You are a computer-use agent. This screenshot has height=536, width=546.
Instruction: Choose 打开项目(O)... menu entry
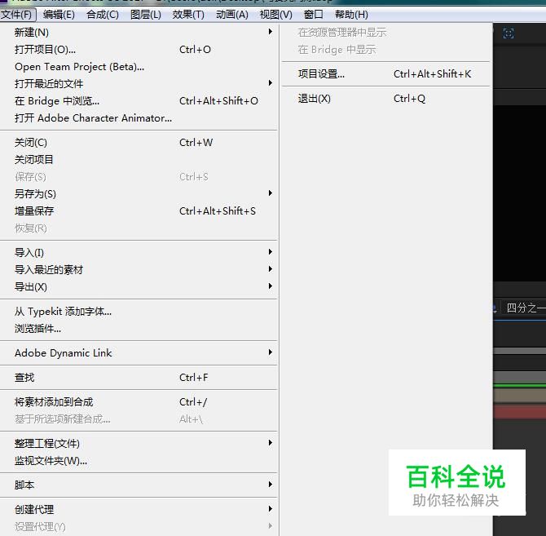point(139,50)
